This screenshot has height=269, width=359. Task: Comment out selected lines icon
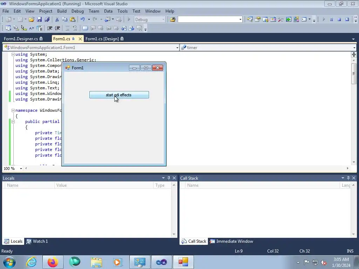coord(67,28)
